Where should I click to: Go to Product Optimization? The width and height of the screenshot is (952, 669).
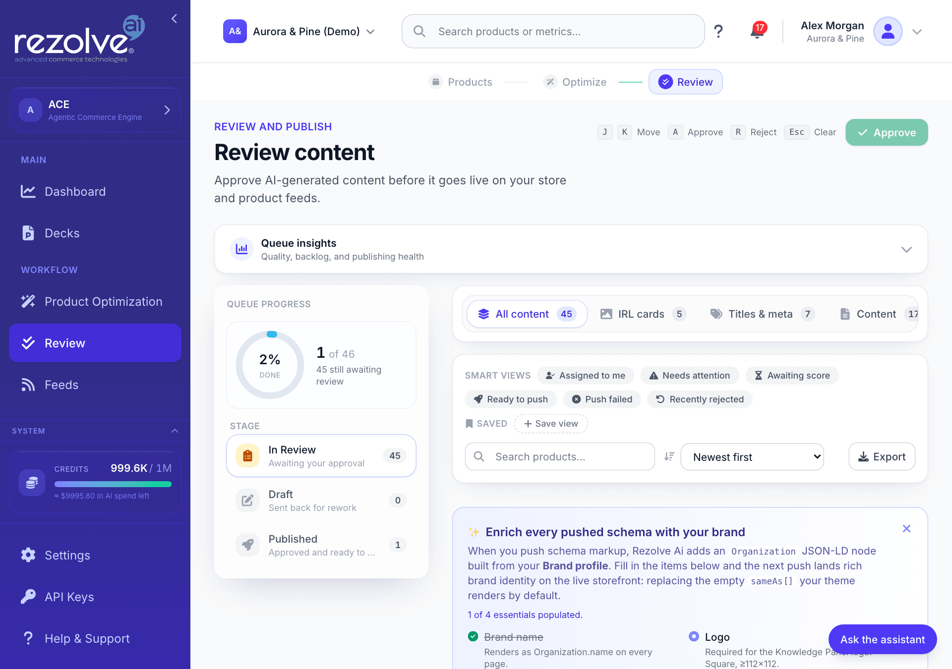tap(95, 302)
